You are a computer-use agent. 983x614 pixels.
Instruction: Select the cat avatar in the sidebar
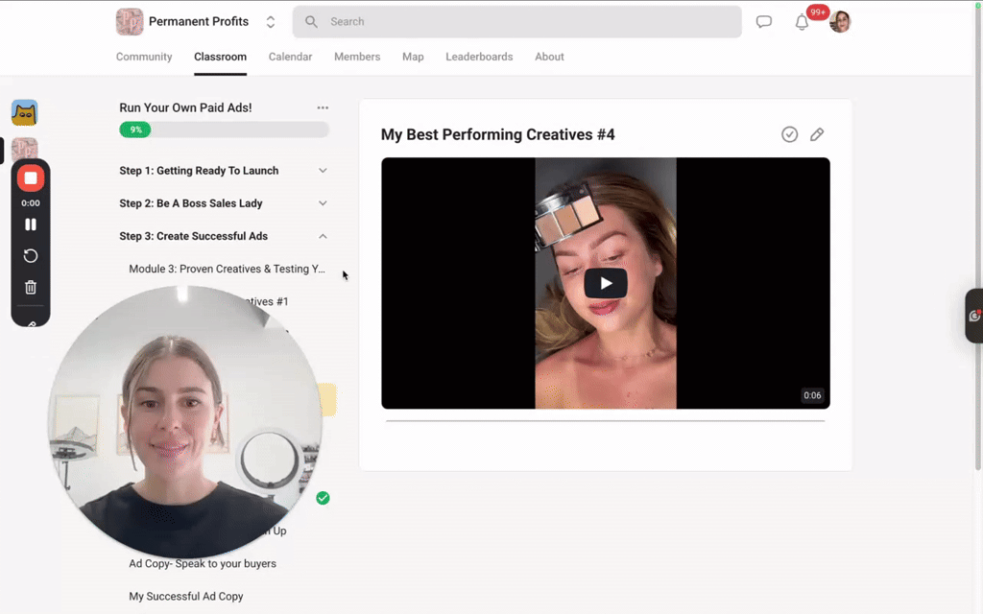point(24,112)
